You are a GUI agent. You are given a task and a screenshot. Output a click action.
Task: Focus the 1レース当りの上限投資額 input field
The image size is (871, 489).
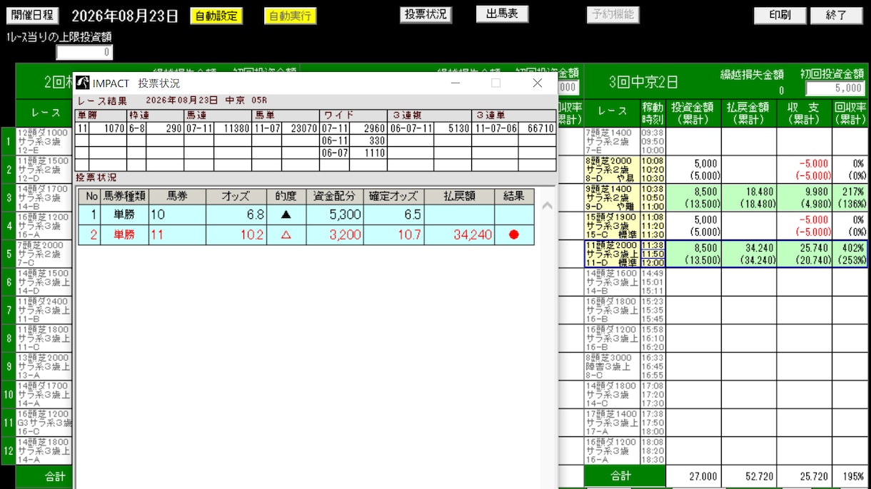click(84, 52)
